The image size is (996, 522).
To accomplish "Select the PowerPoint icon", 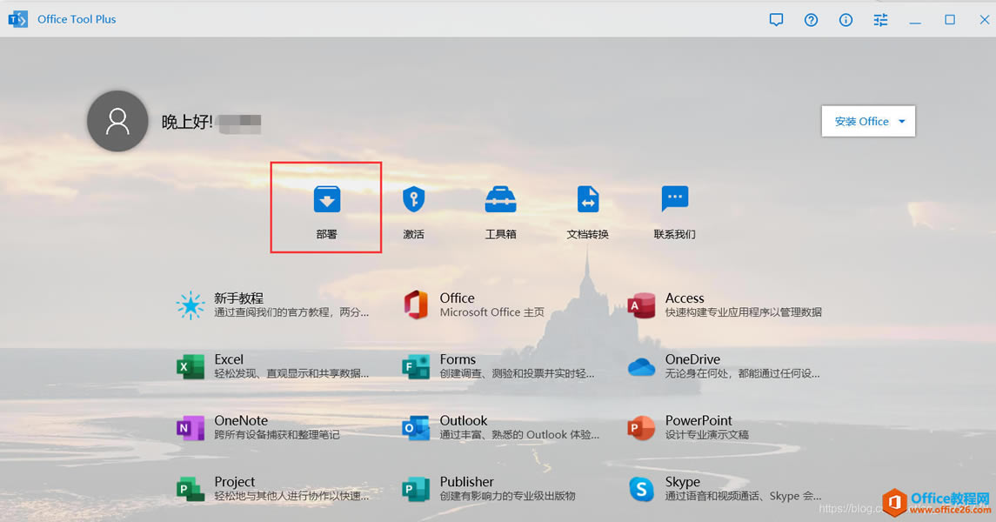I will 641,427.
